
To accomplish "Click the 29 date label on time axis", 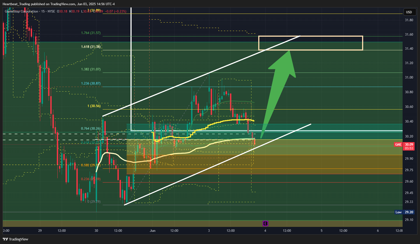I will (x=40, y=231).
